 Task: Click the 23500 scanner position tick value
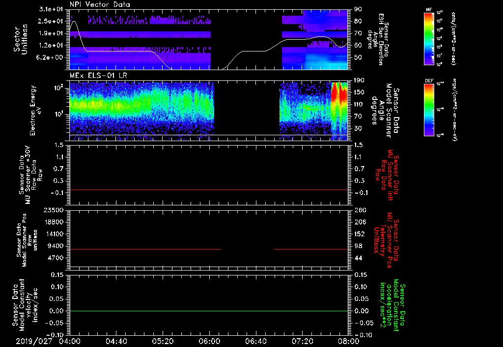(54, 210)
